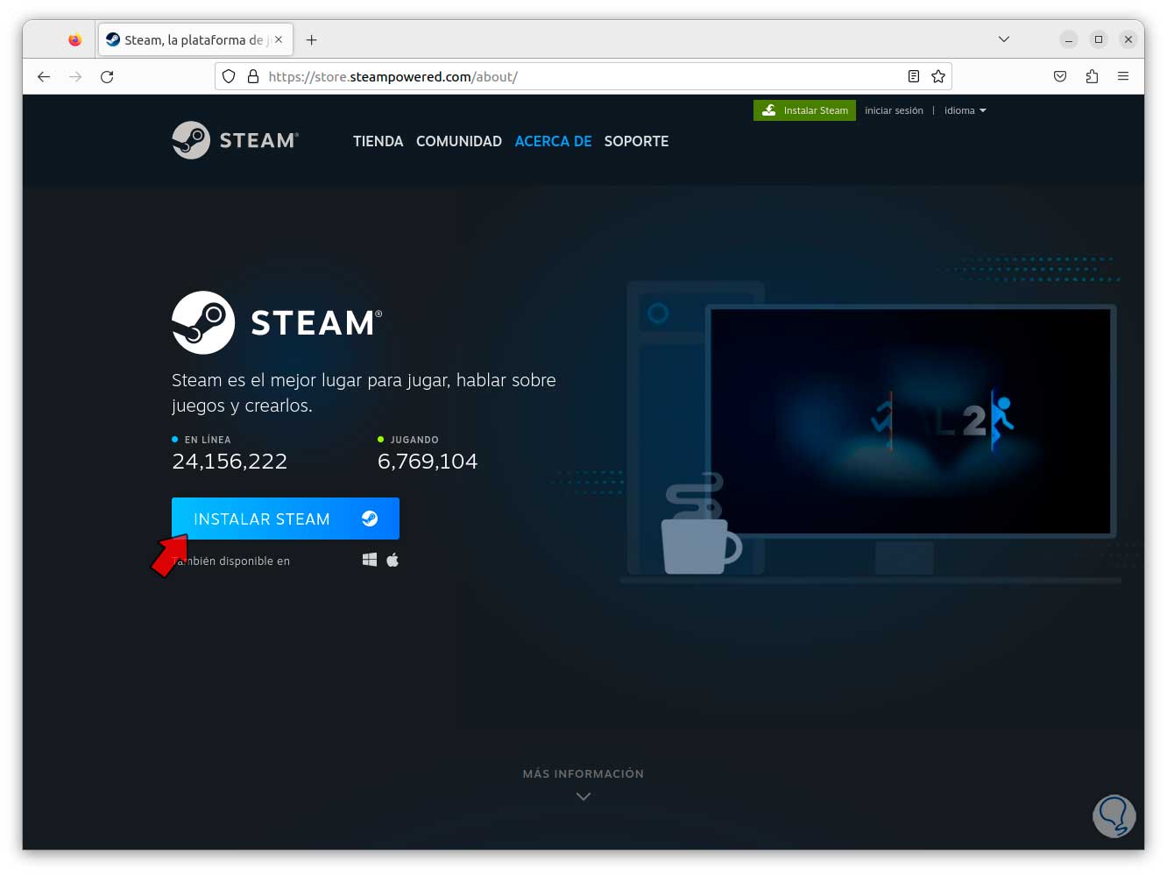Expand the idioma language dropdown
This screenshot has width=1167, height=875.
(x=965, y=110)
